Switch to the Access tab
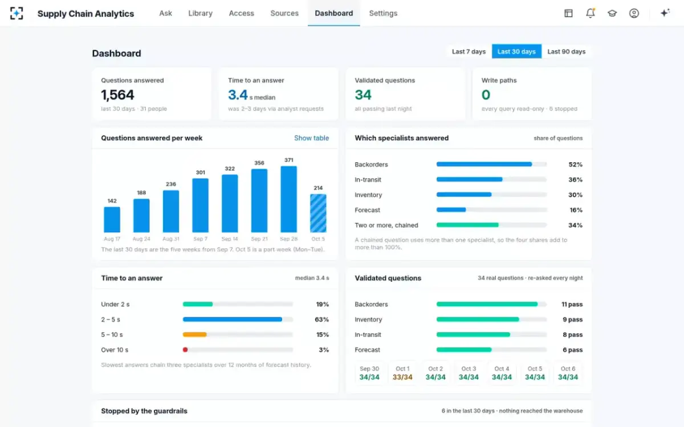 point(241,13)
